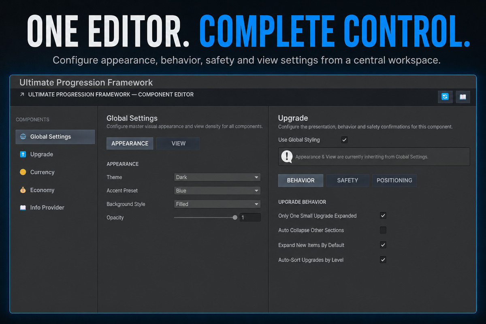This screenshot has width=486, height=324.
Task: Click the window title 'Ultimate Progression Framework'
Action: (x=86, y=83)
